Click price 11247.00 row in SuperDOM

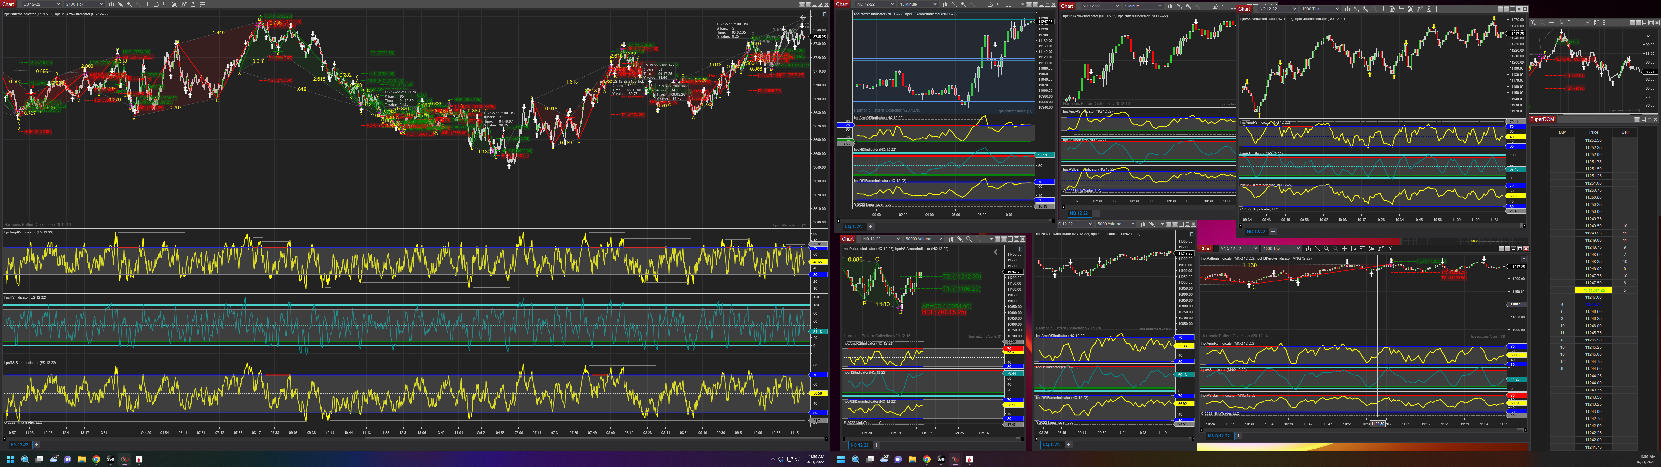coord(1593,297)
